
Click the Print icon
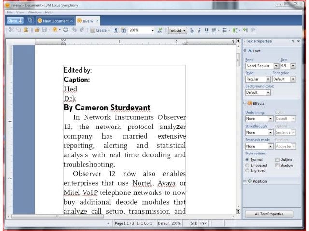pos(66,30)
